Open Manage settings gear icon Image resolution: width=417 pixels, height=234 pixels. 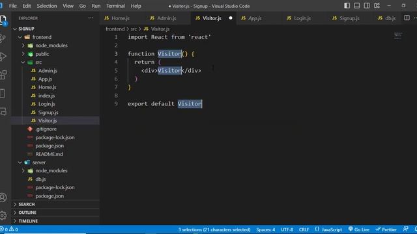(3, 215)
